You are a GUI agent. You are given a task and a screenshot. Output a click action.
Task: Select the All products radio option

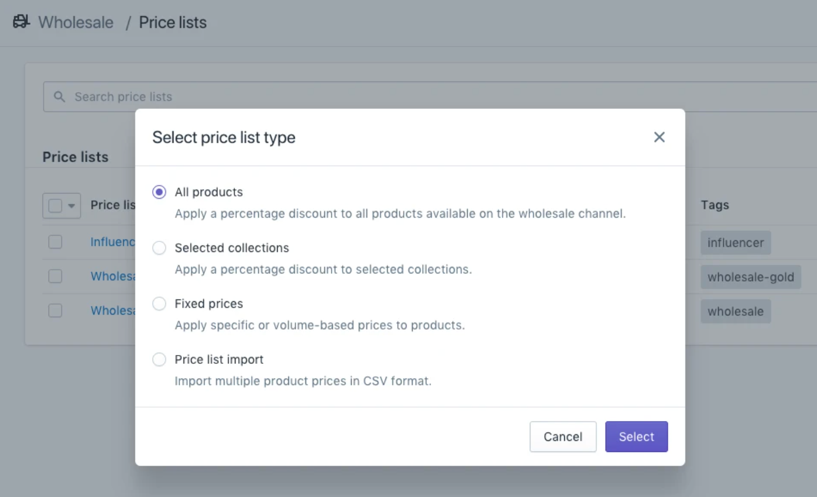[159, 192]
